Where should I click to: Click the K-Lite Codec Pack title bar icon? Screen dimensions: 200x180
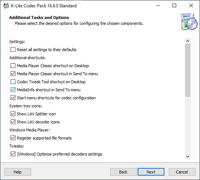[6, 6]
